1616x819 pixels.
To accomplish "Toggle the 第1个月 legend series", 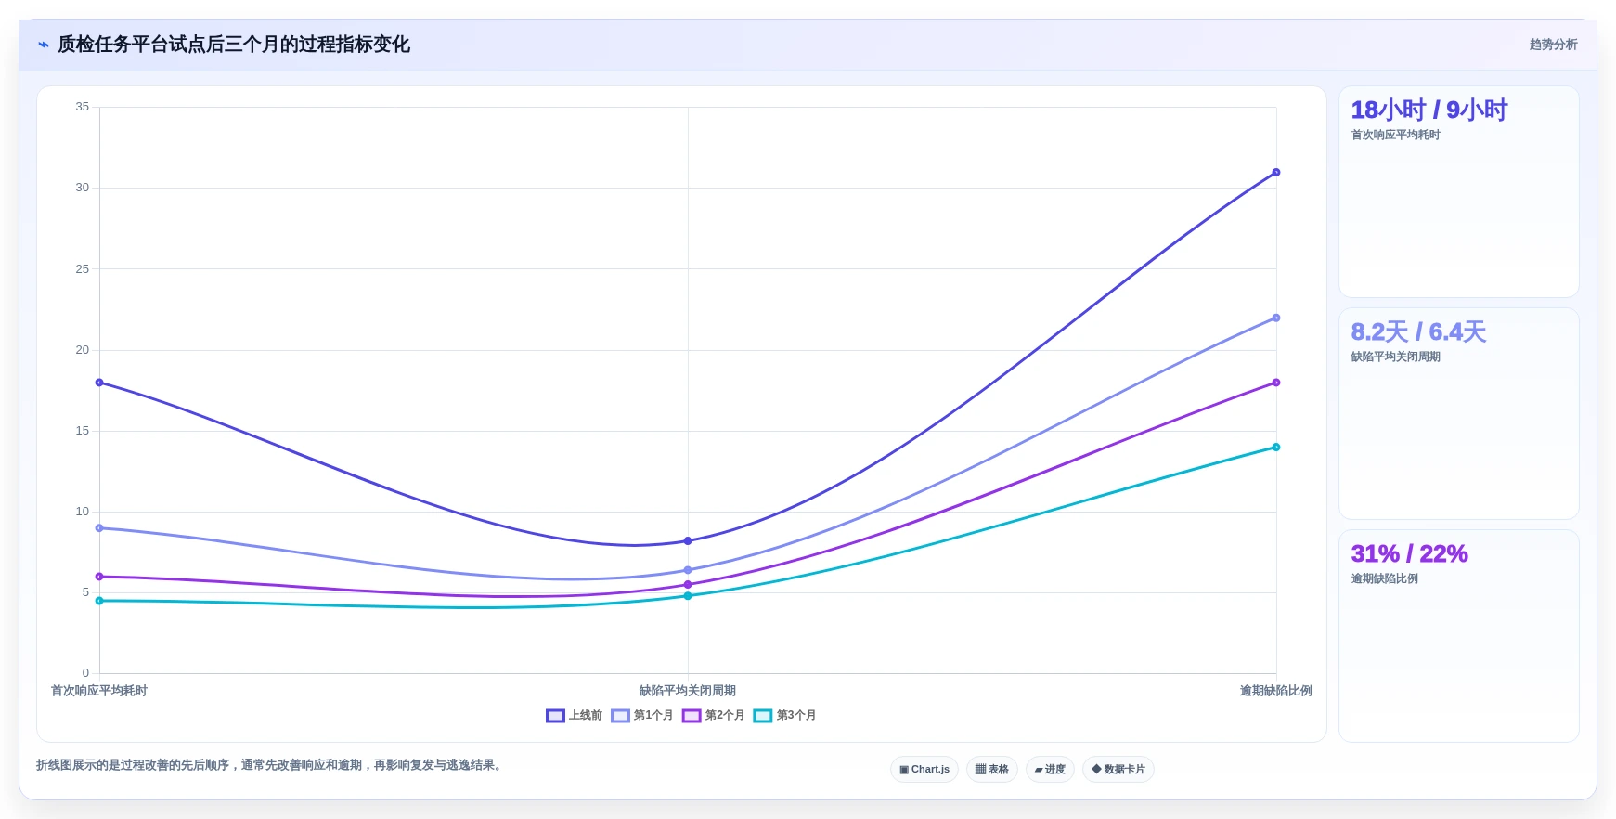I will (642, 716).
